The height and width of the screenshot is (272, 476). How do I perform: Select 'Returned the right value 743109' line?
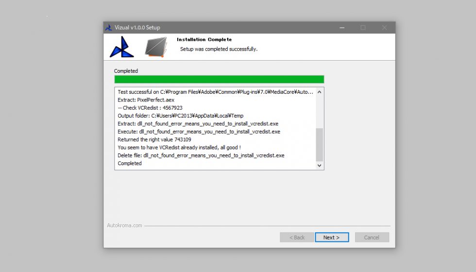pyautogui.click(x=154, y=139)
